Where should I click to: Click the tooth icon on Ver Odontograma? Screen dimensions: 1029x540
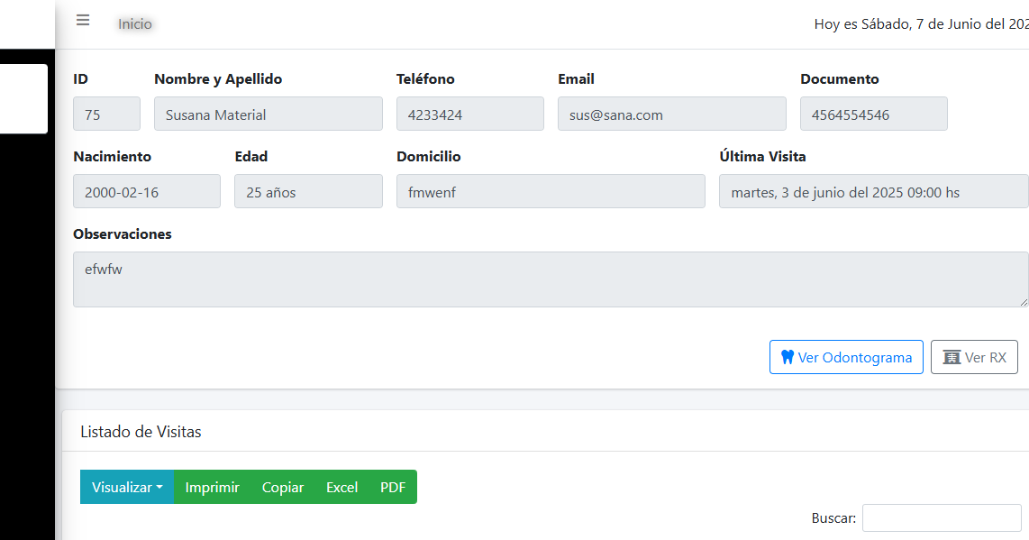point(787,357)
